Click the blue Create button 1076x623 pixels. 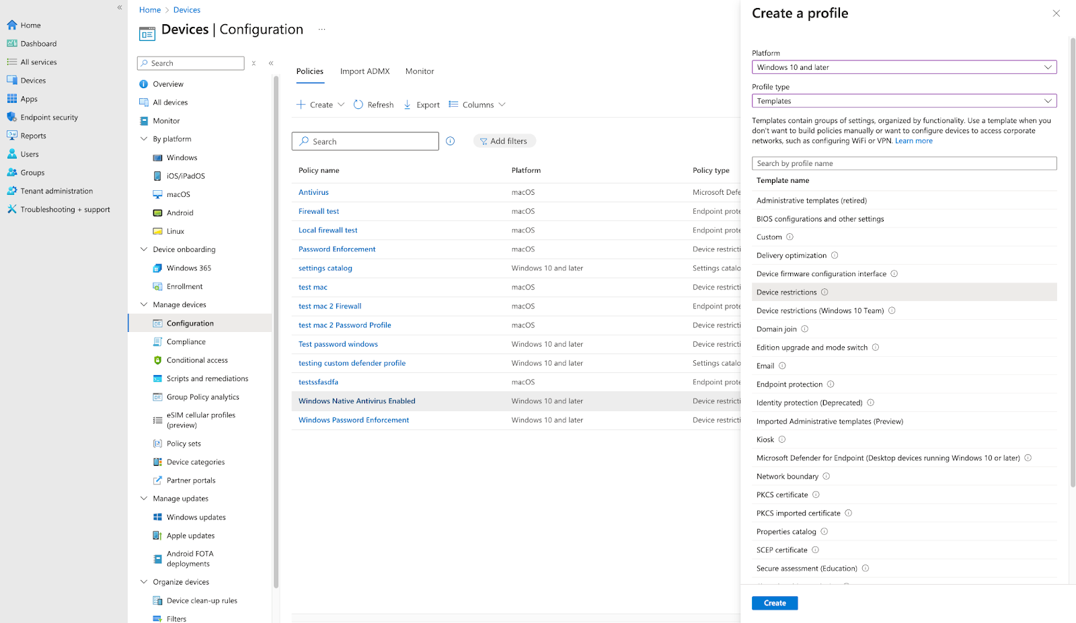[x=775, y=603]
